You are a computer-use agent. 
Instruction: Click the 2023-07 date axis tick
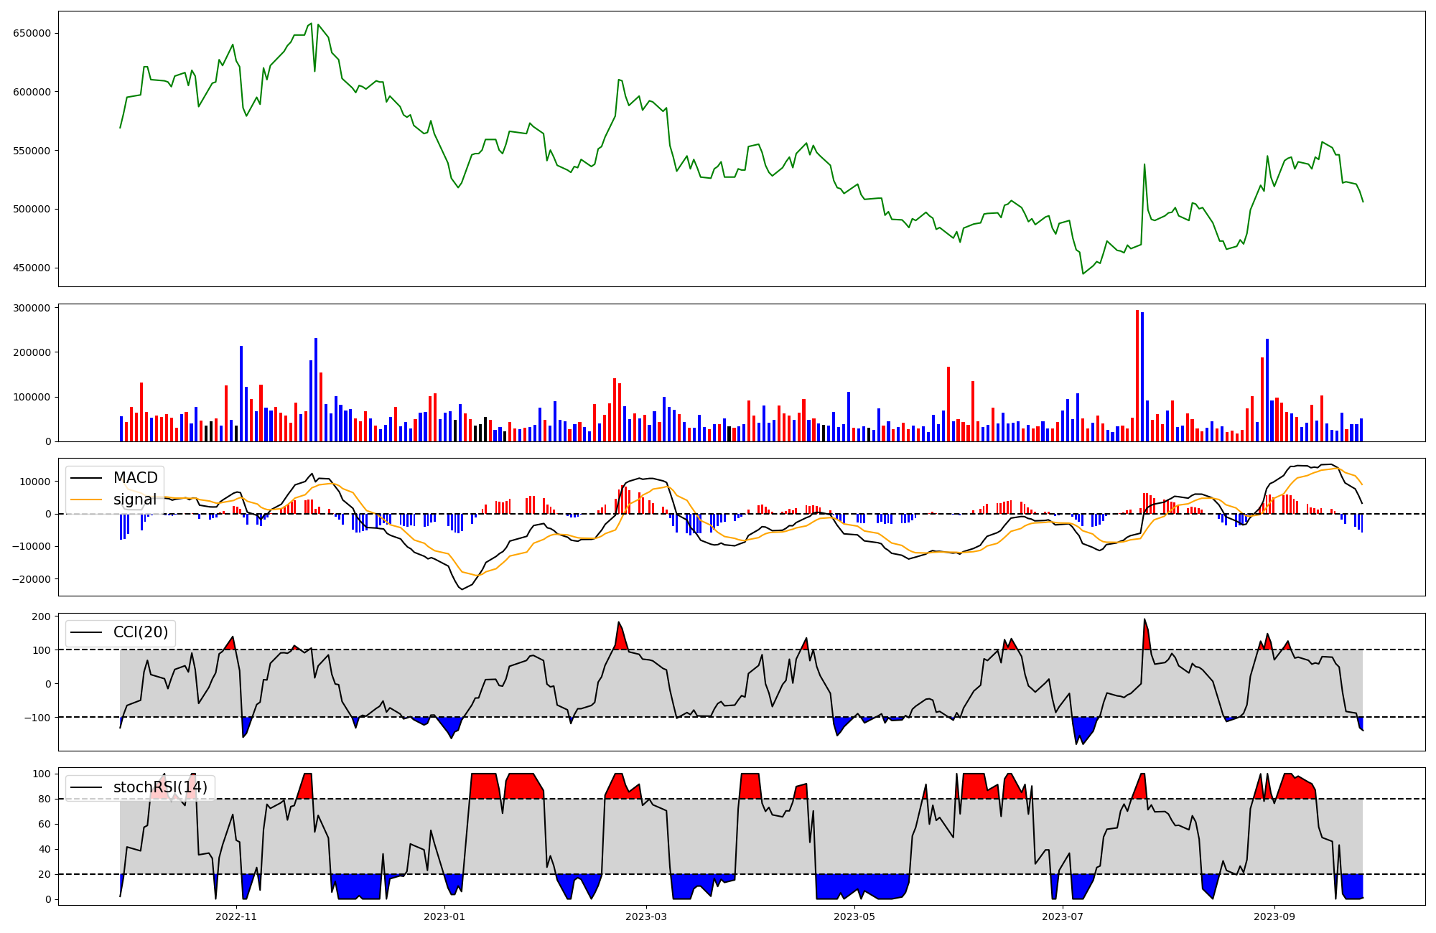(1063, 916)
